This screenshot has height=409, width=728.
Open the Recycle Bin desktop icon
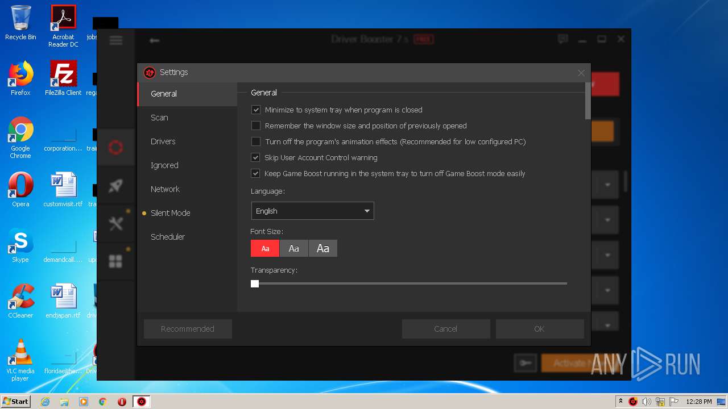[x=20, y=23]
